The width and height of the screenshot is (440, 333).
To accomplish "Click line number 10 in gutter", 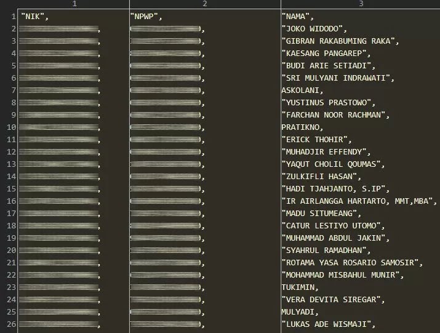I will [x=10, y=127].
